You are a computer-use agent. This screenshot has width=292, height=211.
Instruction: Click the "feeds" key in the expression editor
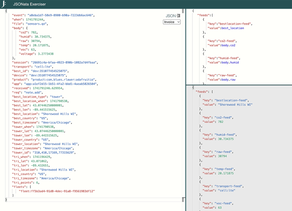[203, 15]
